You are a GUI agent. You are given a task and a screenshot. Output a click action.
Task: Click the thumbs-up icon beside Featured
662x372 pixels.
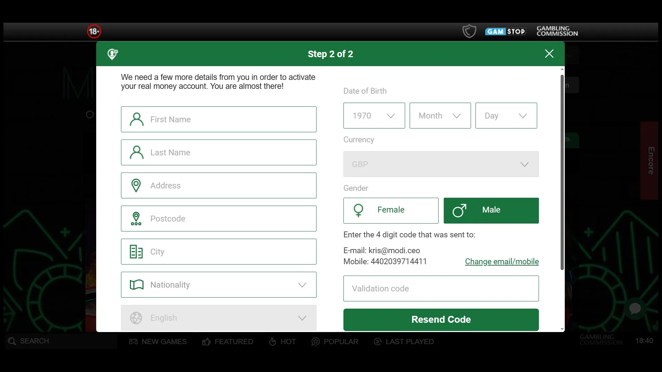tap(206, 342)
